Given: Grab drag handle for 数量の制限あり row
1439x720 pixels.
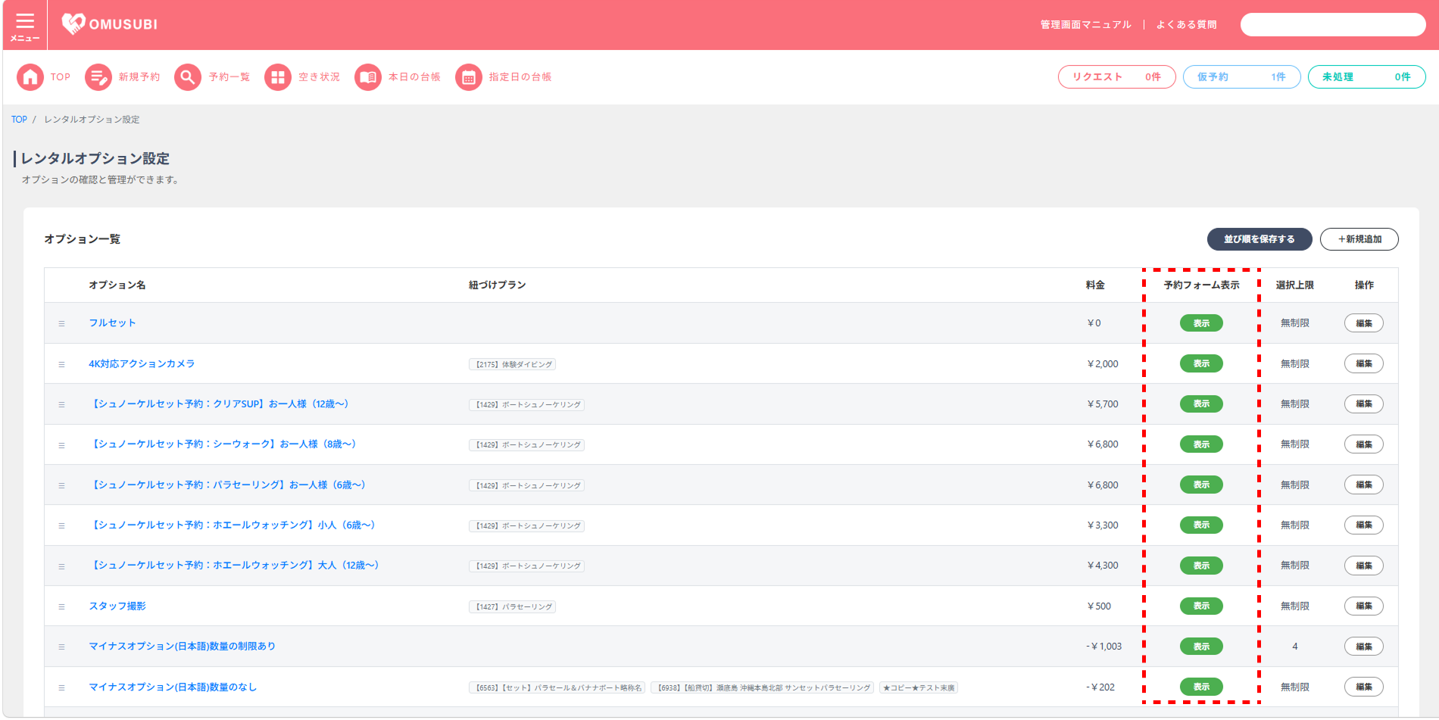Looking at the screenshot, I should pos(62,647).
